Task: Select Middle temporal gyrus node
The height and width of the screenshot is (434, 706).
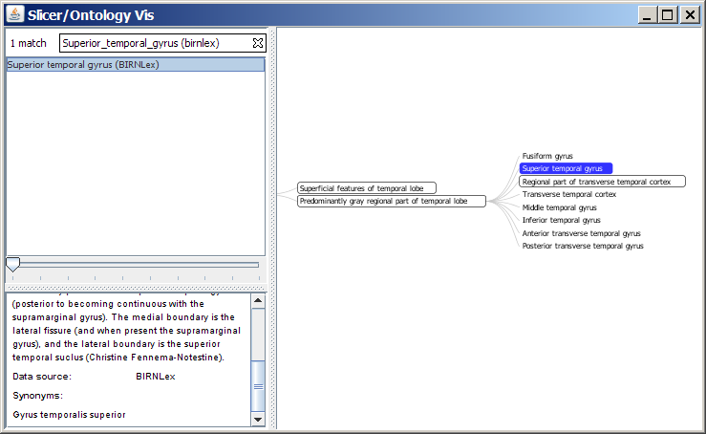Action: (x=559, y=207)
